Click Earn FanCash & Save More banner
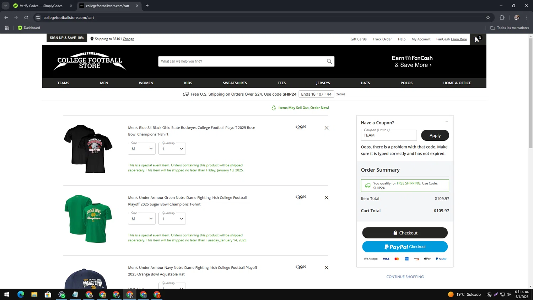Viewport: 533px width, 300px height. point(412,61)
